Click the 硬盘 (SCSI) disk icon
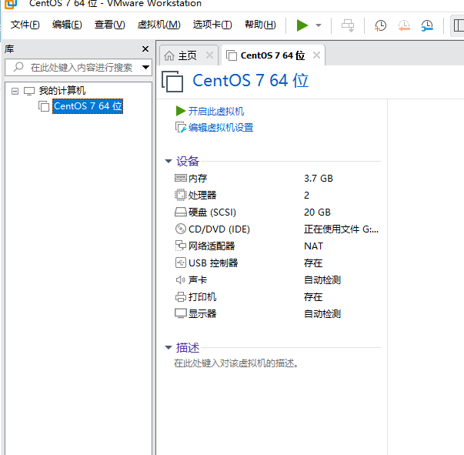464x455 pixels. [x=181, y=212]
